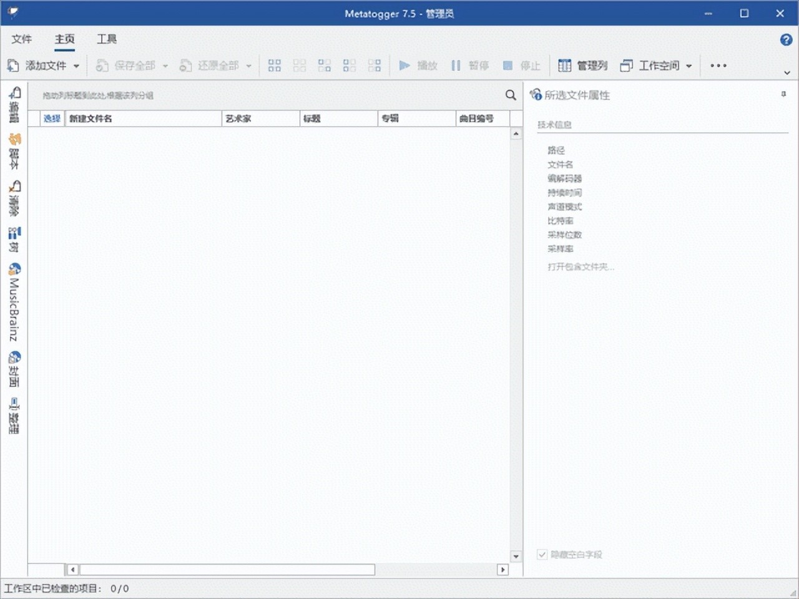Image resolution: width=799 pixels, height=599 pixels.
Task: Pause playback with the 暂停 button
Action: (470, 66)
